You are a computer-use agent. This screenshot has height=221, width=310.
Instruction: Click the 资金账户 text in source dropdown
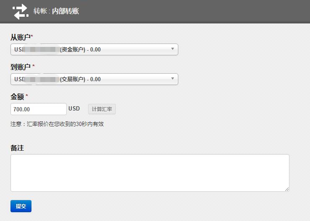pos(73,49)
